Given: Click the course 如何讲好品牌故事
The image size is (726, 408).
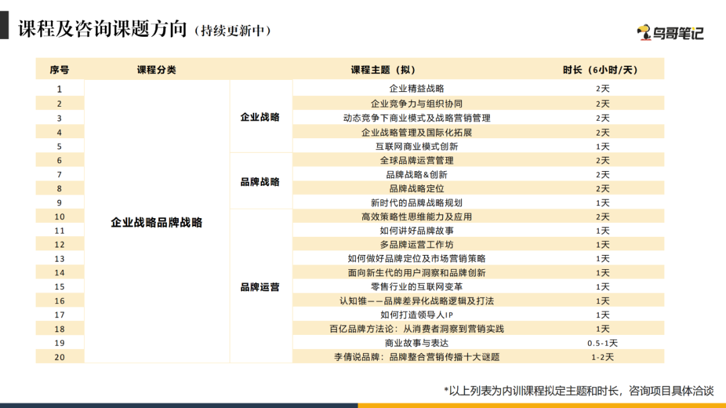Looking at the screenshot, I should [417, 231].
